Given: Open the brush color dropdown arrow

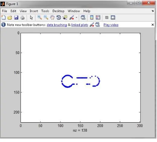Looking at the screenshot, I should (x=76, y=18).
